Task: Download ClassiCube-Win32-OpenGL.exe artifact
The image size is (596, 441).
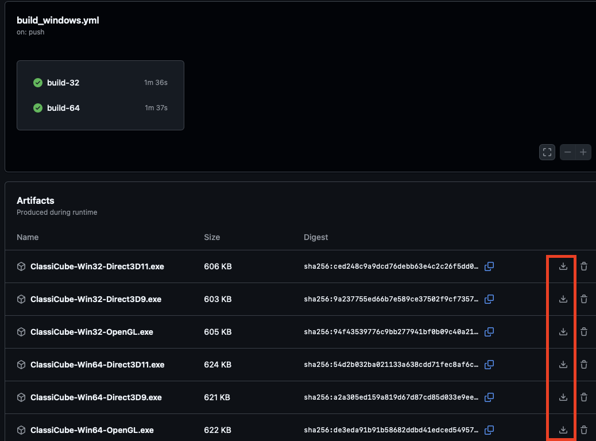Action: [563, 332]
